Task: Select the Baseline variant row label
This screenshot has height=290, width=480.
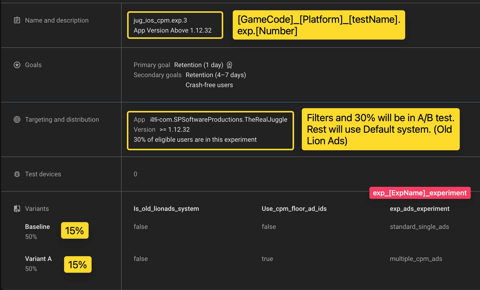Action: (38, 227)
